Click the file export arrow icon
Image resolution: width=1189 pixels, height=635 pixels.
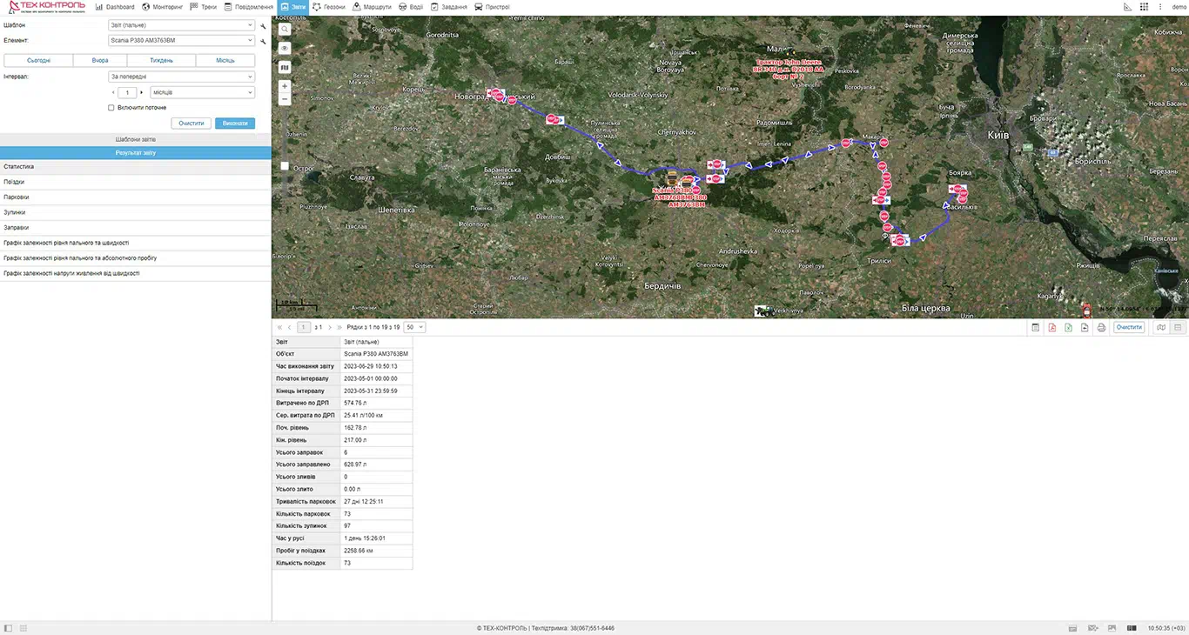(1085, 327)
